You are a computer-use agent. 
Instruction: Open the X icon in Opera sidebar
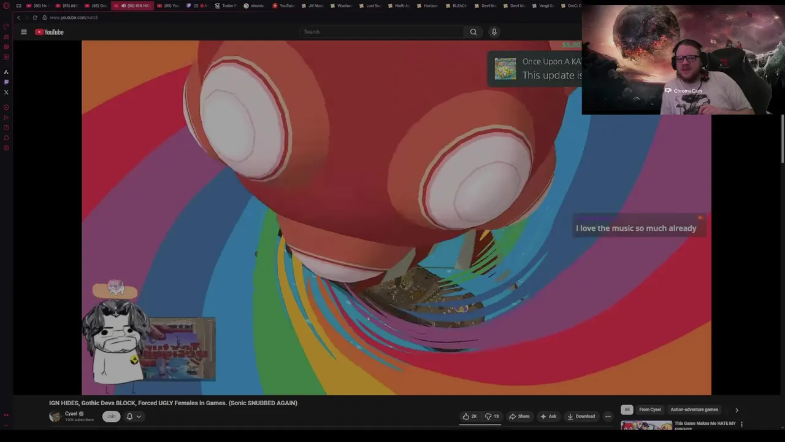point(6,92)
